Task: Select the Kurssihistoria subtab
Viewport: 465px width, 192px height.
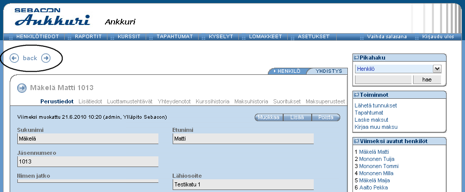Action: point(212,101)
